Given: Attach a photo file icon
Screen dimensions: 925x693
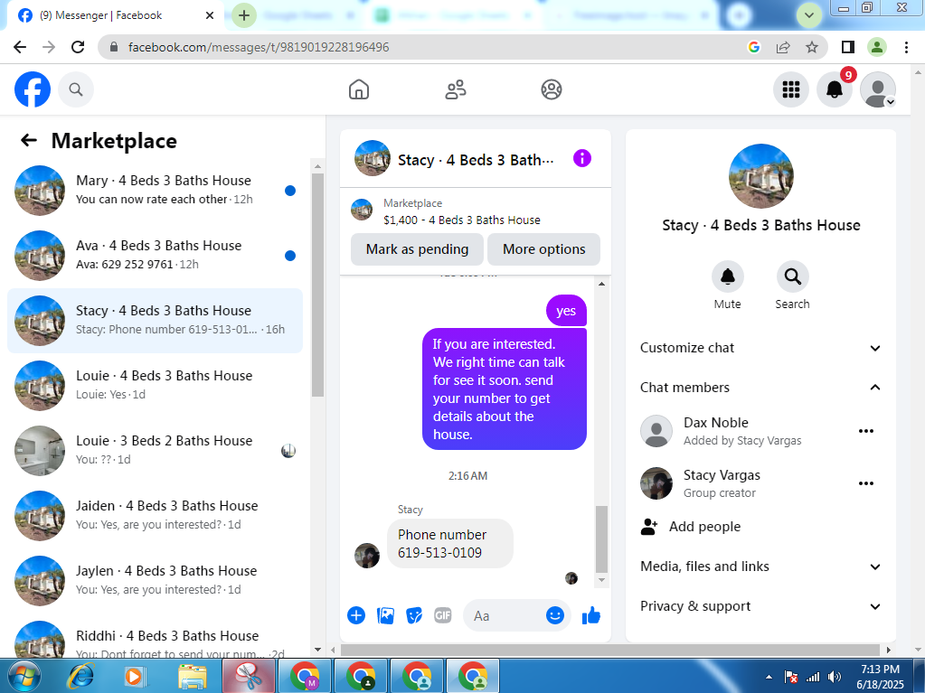Looking at the screenshot, I should point(385,616).
